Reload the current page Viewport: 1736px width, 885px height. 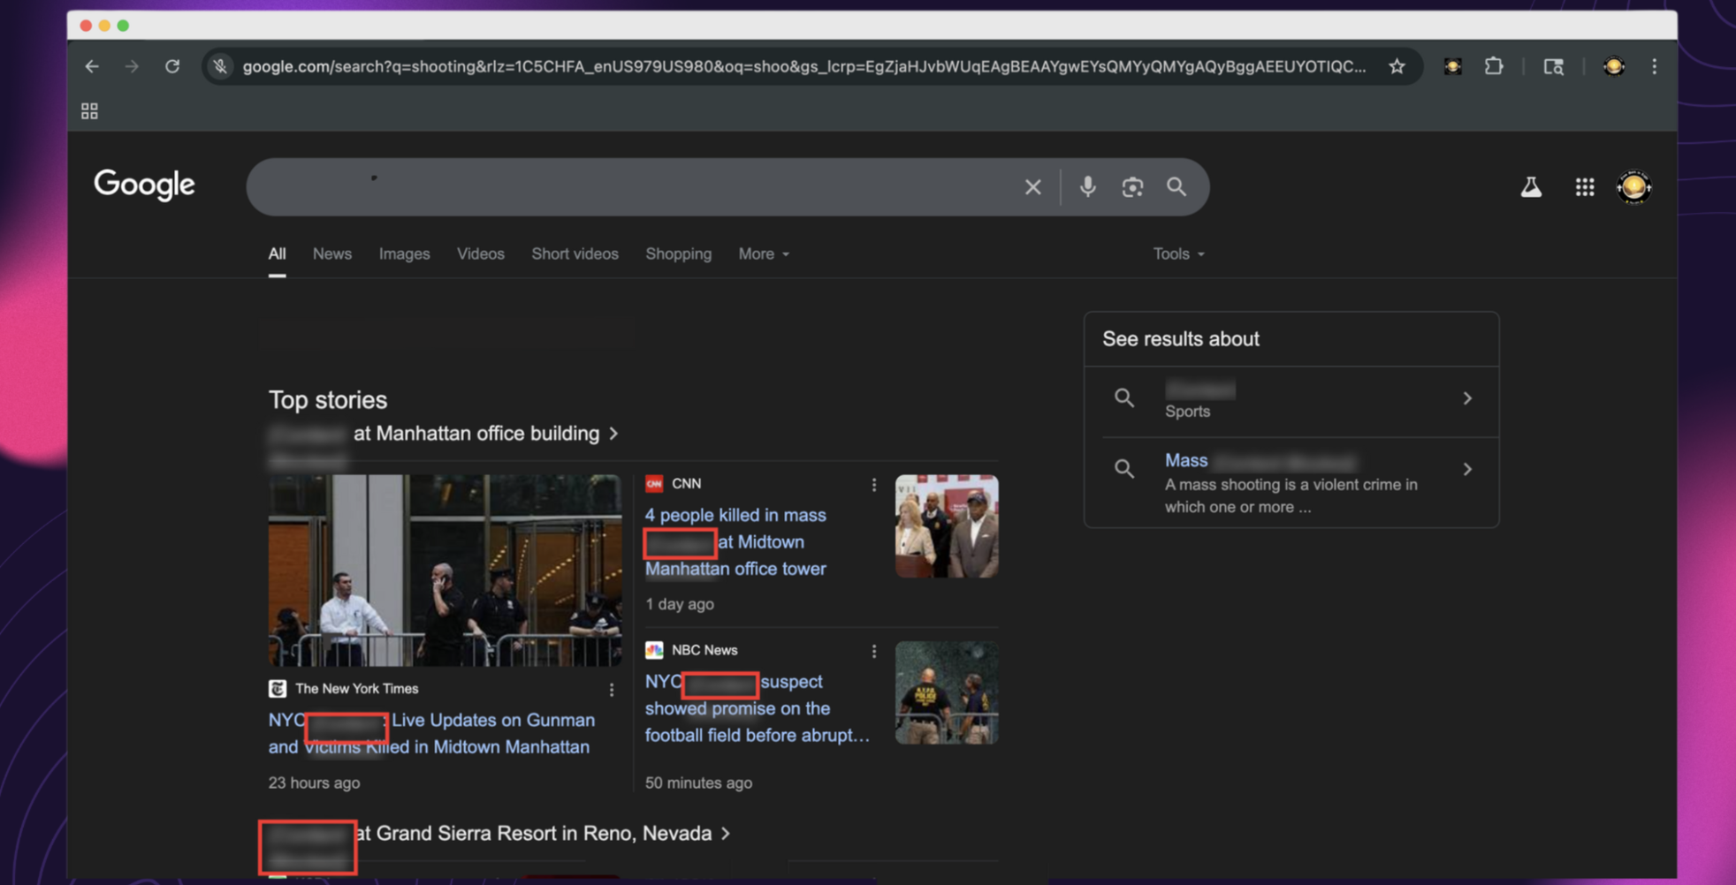click(x=172, y=66)
